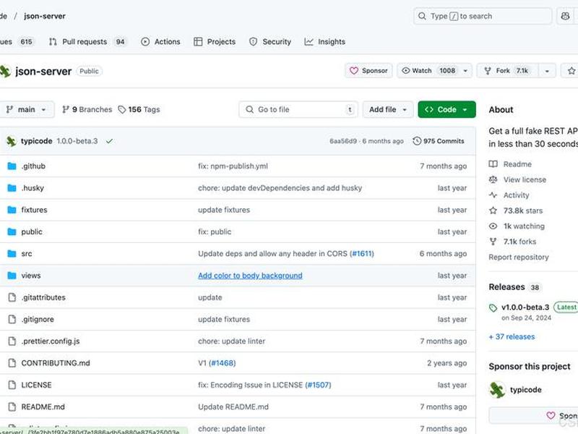Expand the Fork dropdown arrow

(547, 70)
